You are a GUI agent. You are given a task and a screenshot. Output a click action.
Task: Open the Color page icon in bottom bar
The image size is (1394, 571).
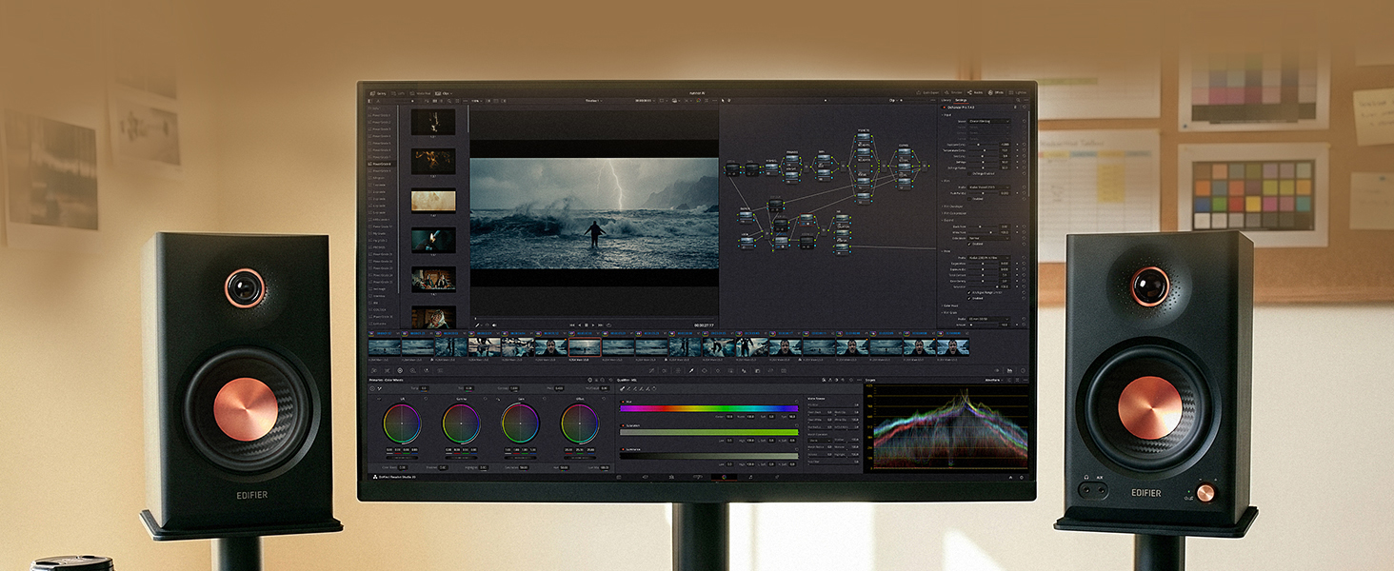[723, 476]
